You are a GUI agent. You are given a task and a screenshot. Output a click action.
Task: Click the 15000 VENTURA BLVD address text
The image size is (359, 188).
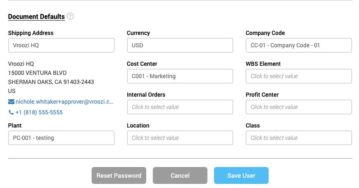[x=37, y=73]
